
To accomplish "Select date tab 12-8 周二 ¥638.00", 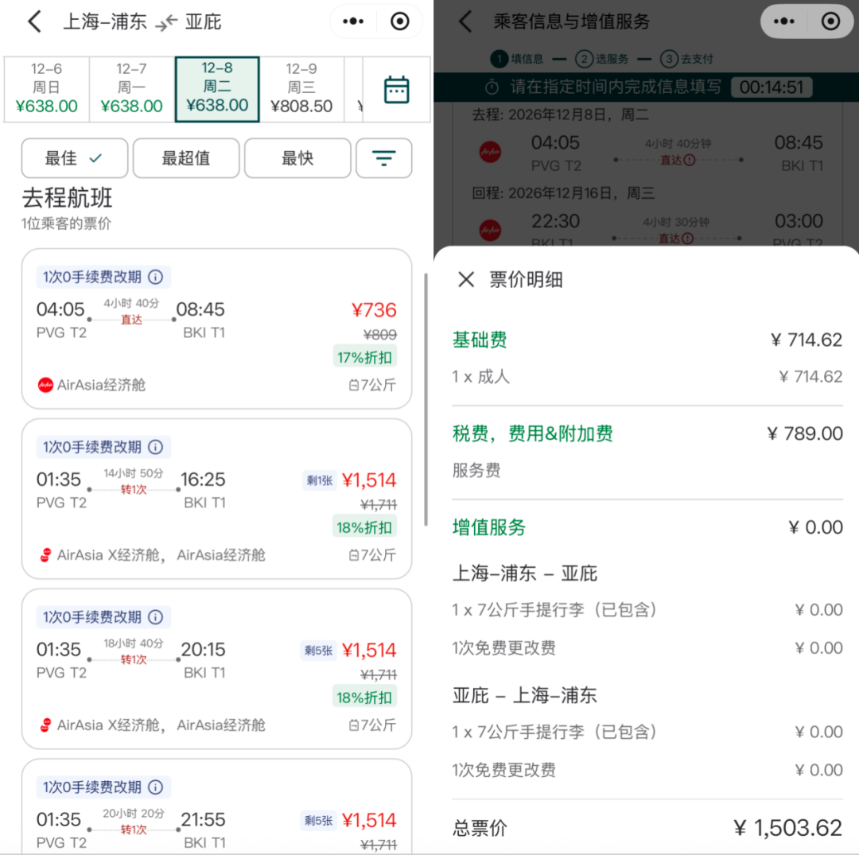I will coord(217,89).
